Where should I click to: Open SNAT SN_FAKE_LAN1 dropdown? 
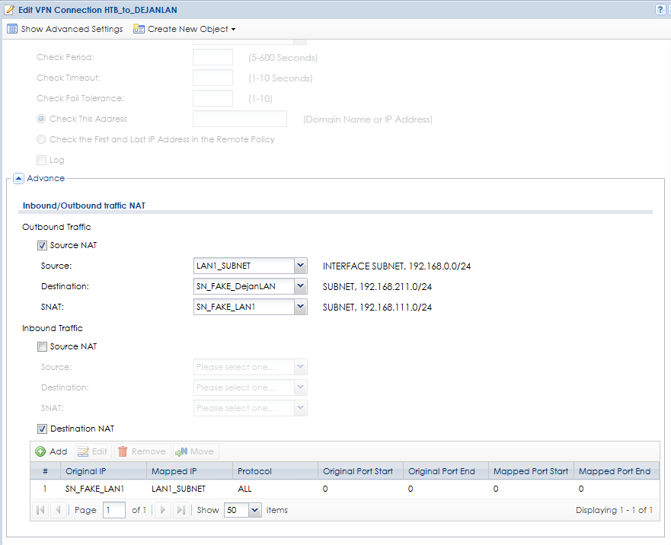[x=300, y=307]
